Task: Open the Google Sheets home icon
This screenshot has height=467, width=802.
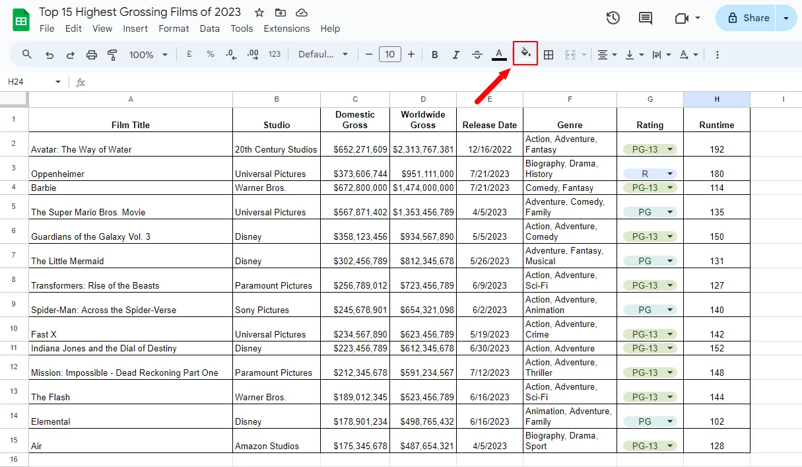Action: pyautogui.click(x=21, y=20)
